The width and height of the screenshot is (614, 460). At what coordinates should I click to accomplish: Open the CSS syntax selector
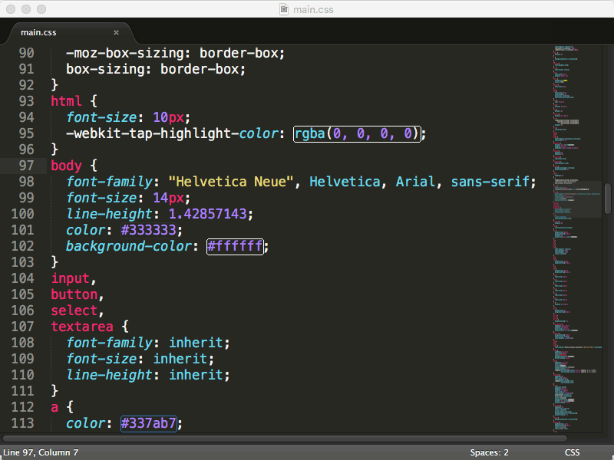(572, 452)
